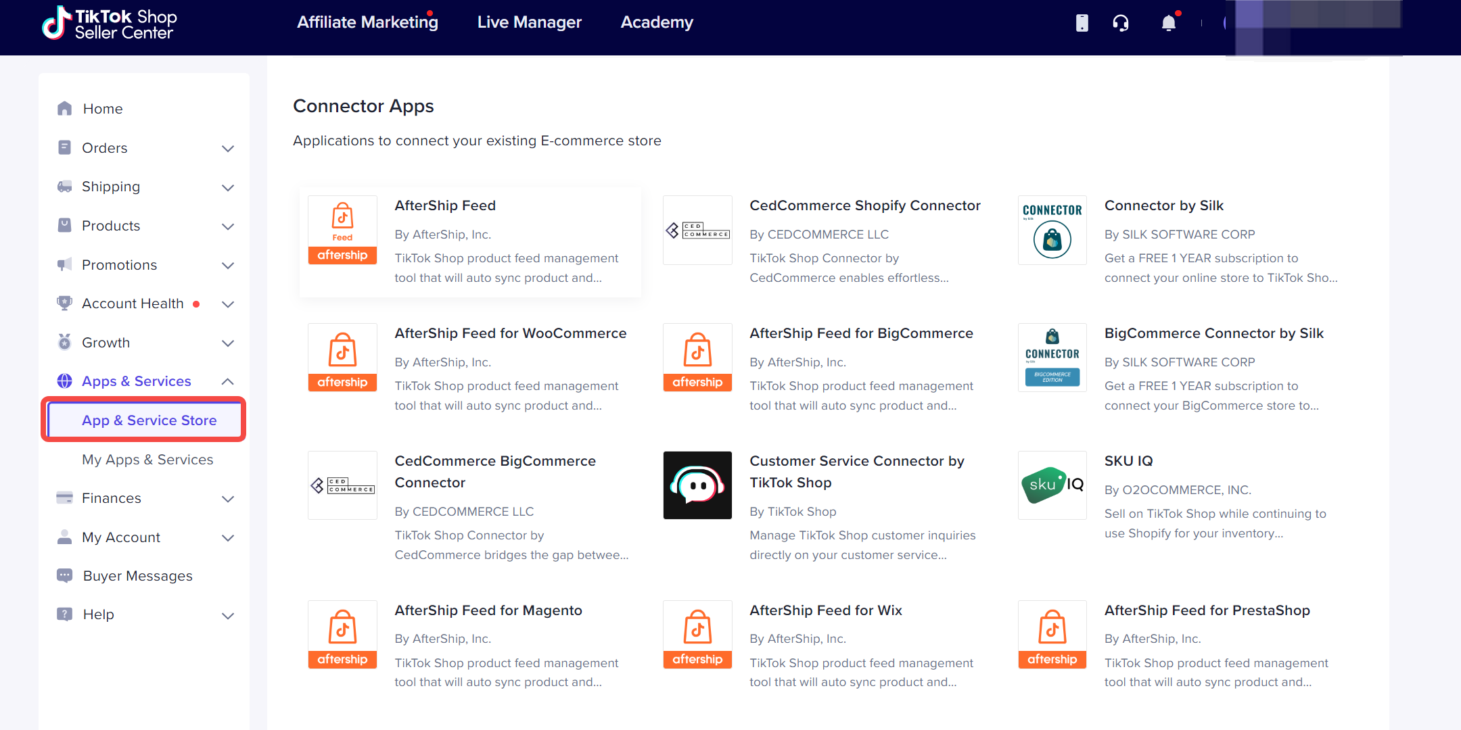Viewport: 1461px width, 730px height.
Task: Open Customer Service Connector by TikTok Shop title
Action: 857,472
